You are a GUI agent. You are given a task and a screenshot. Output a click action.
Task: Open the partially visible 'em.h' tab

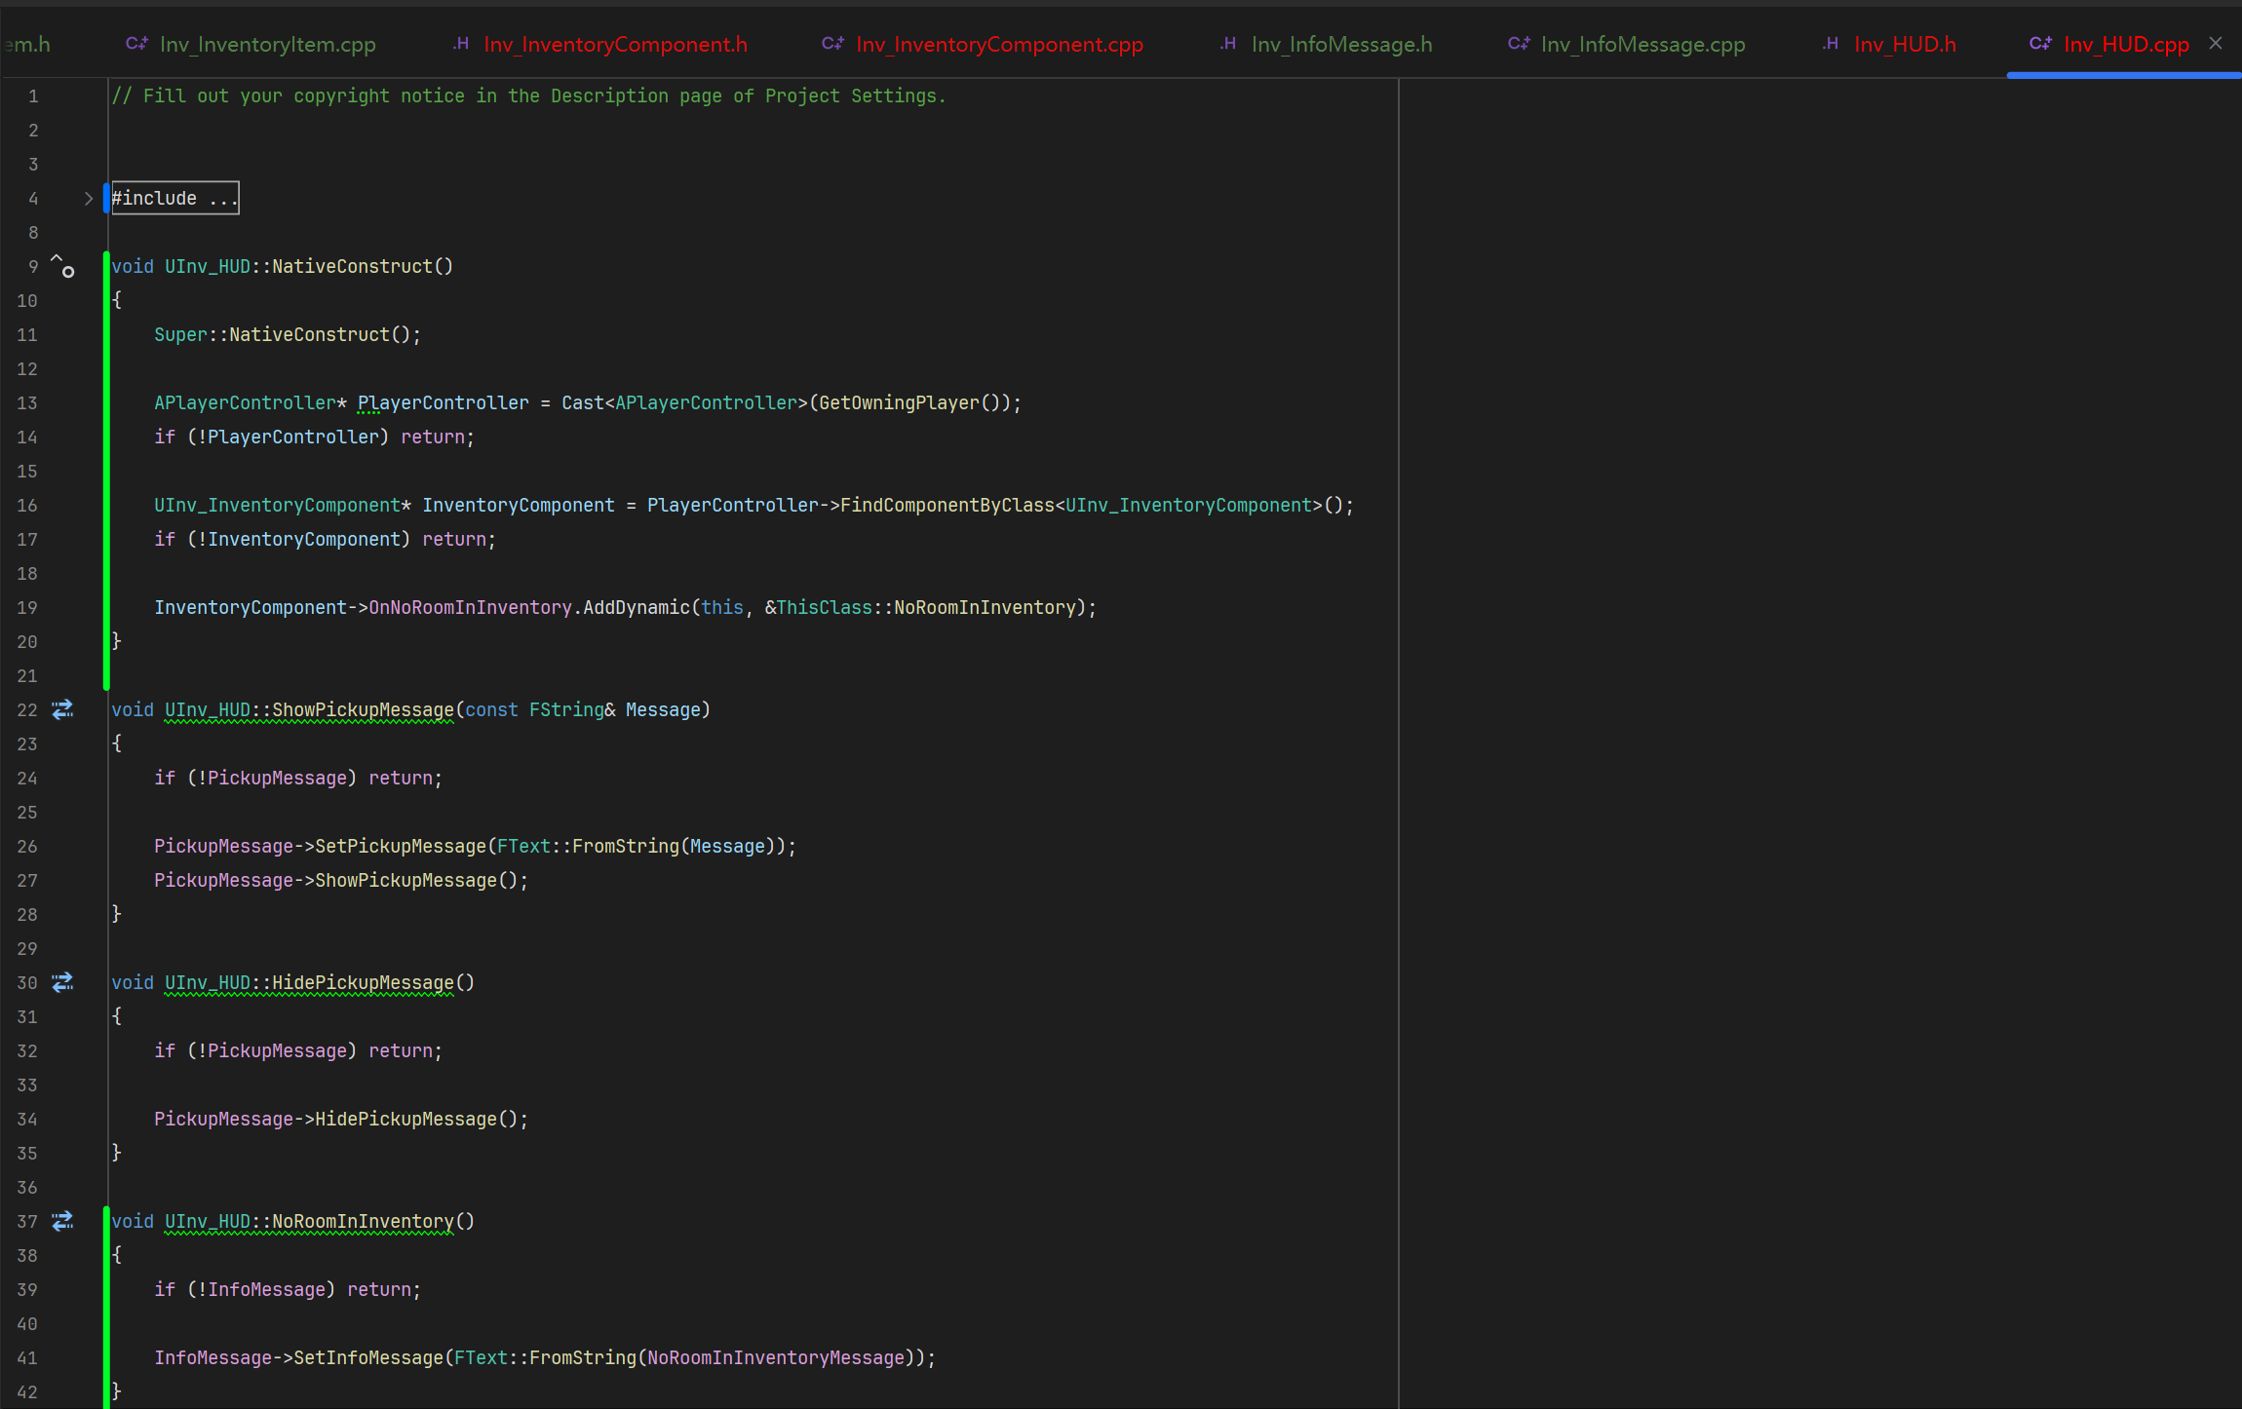point(27,44)
